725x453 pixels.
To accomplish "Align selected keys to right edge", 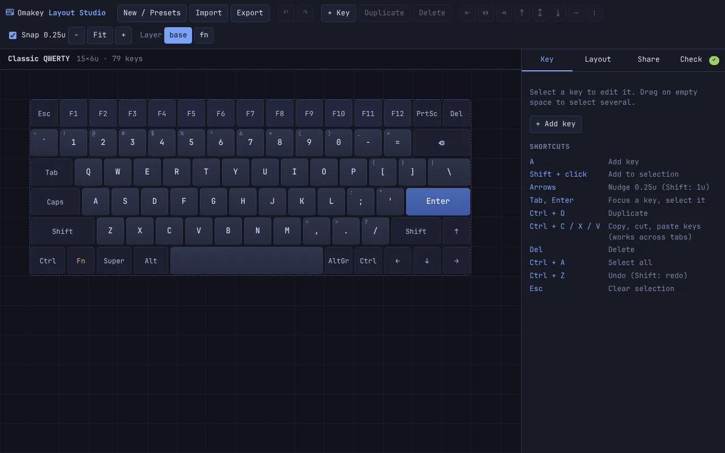I will (x=504, y=13).
